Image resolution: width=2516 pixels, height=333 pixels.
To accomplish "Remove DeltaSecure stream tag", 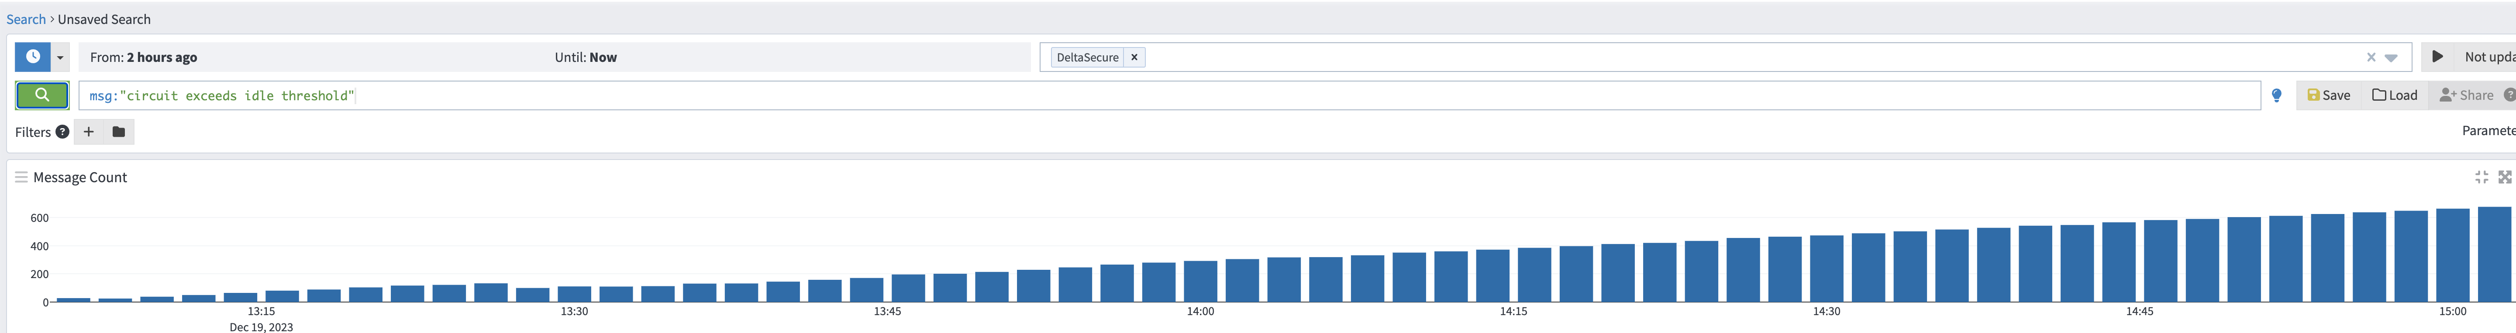I will pos(1134,58).
